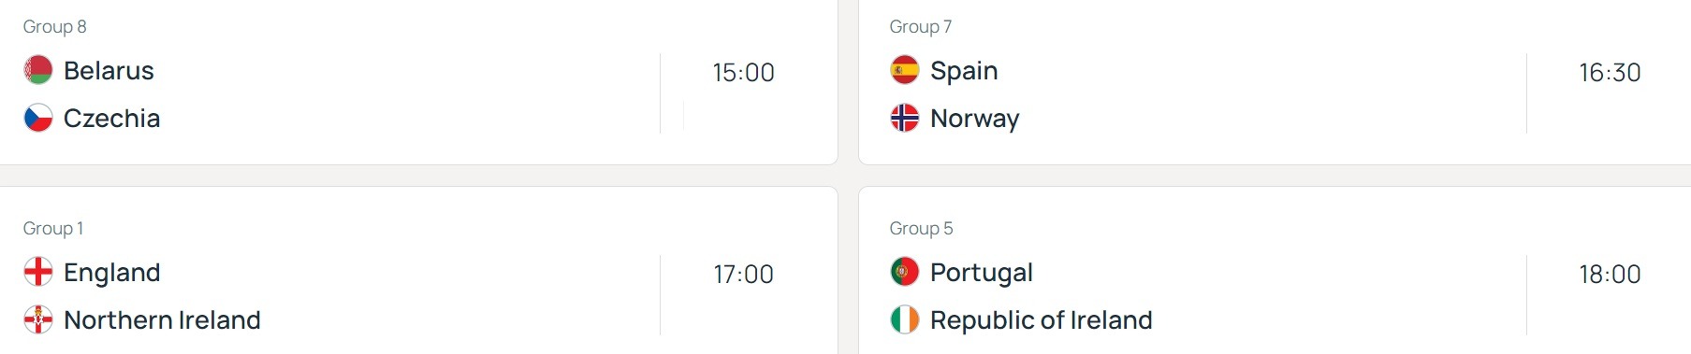The height and width of the screenshot is (354, 1691).
Task: Click the Czechia flag icon
Action: (38, 118)
